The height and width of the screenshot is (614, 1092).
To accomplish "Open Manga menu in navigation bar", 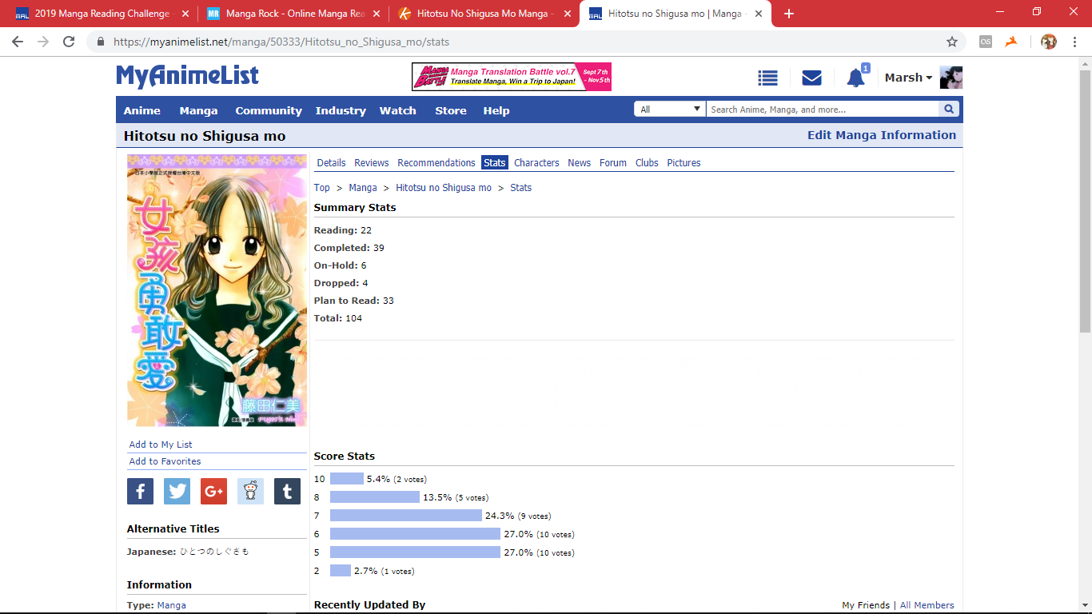I will coord(199,110).
